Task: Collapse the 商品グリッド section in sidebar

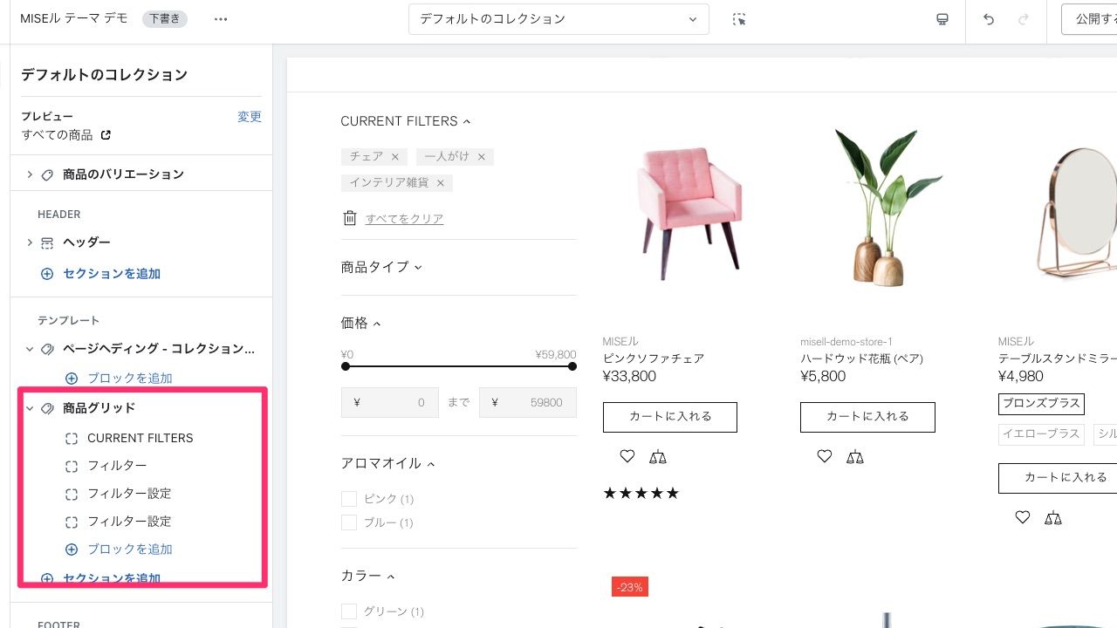Action: (x=30, y=408)
